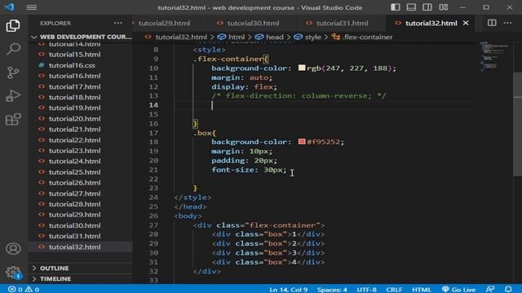Open the hamburger application menu

(31, 7)
